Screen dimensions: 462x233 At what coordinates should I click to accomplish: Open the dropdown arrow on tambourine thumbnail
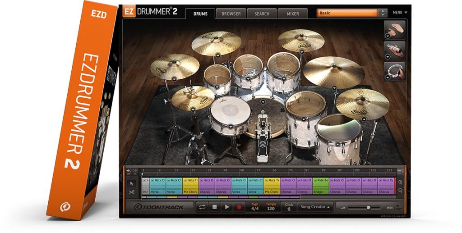[388, 78]
